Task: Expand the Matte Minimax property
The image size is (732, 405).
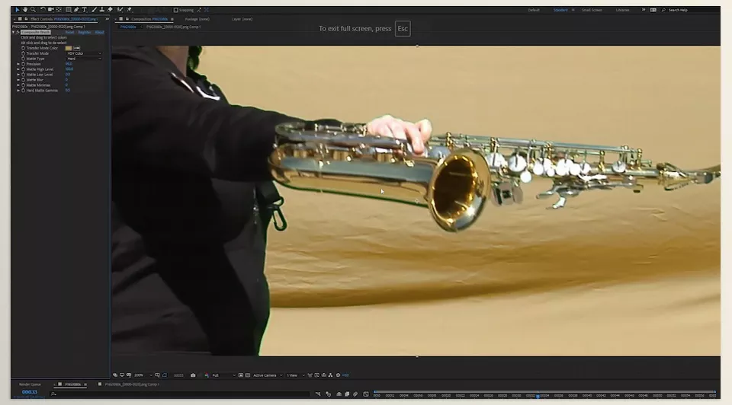Action: (18, 85)
